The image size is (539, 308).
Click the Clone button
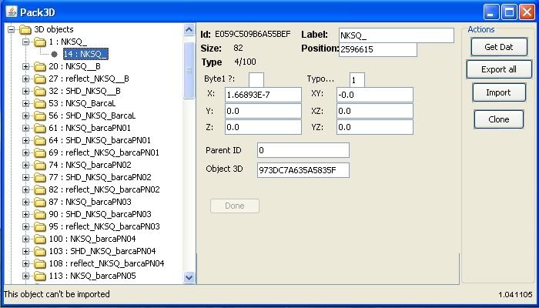point(499,119)
